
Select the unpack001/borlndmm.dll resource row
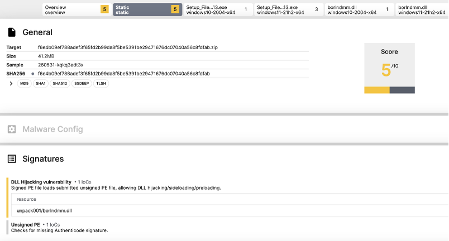click(x=230, y=211)
